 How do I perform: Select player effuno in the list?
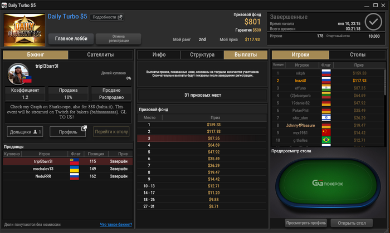coord(328,88)
